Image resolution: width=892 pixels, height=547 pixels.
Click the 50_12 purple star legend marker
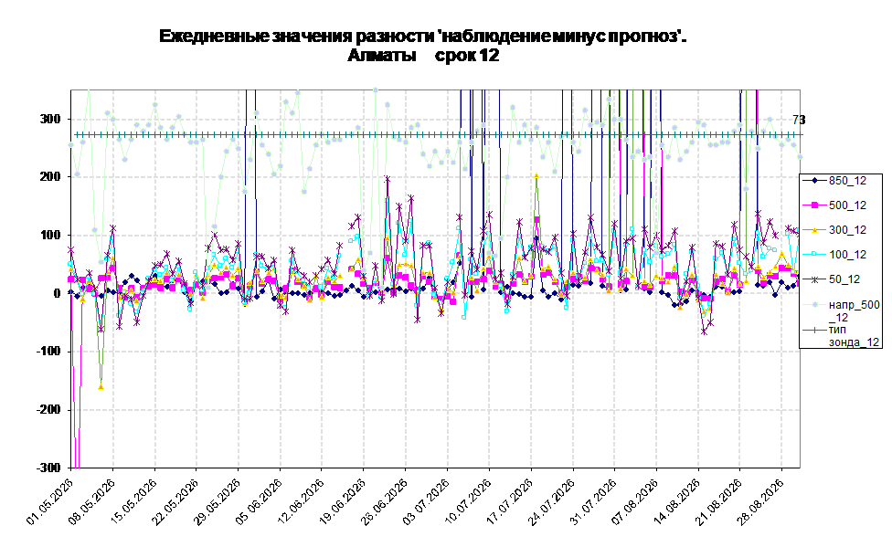coord(814,279)
